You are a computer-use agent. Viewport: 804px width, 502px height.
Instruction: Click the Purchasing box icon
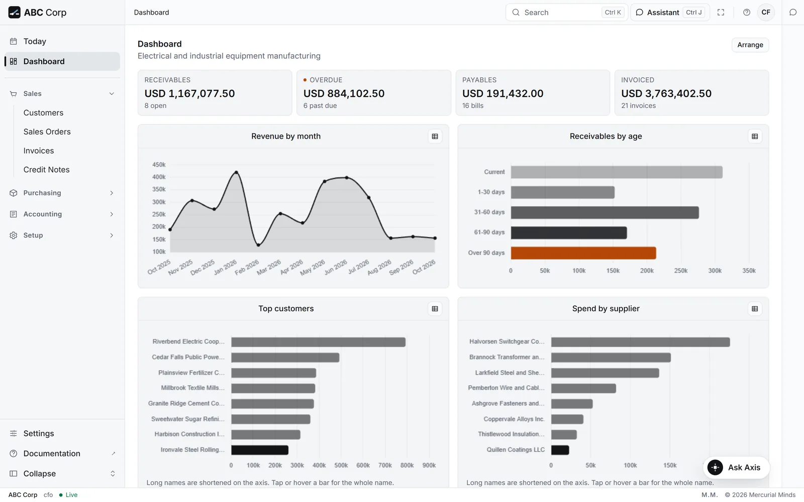[x=14, y=193]
